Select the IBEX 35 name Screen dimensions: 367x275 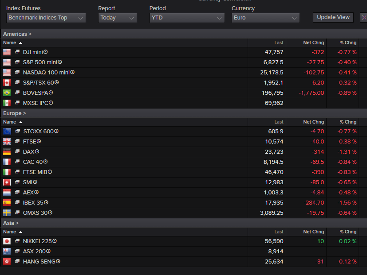click(x=33, y=202)
